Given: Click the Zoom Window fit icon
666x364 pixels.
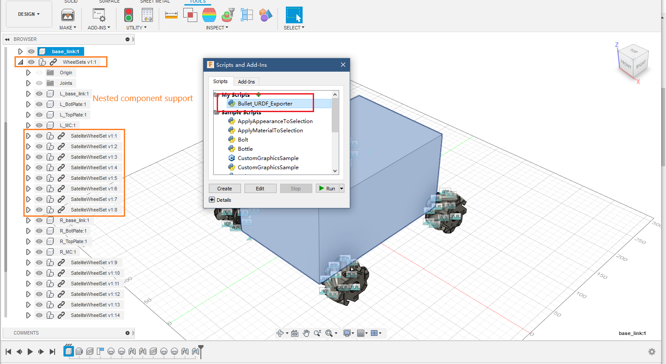Looking at the screenshot, I should (x=329, y=333).
